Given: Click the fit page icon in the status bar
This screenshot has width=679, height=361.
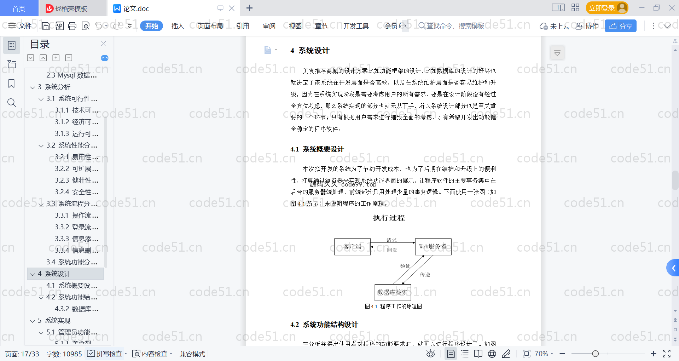Looking at the screenshot, I should point(526,354).
